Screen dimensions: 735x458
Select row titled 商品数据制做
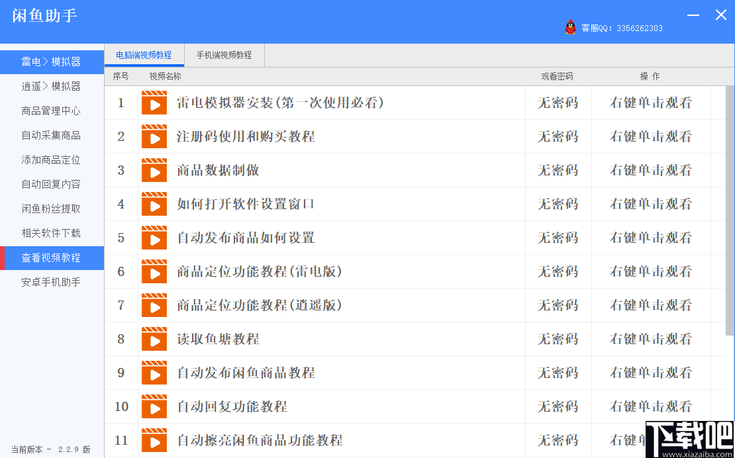coord(415,170)
